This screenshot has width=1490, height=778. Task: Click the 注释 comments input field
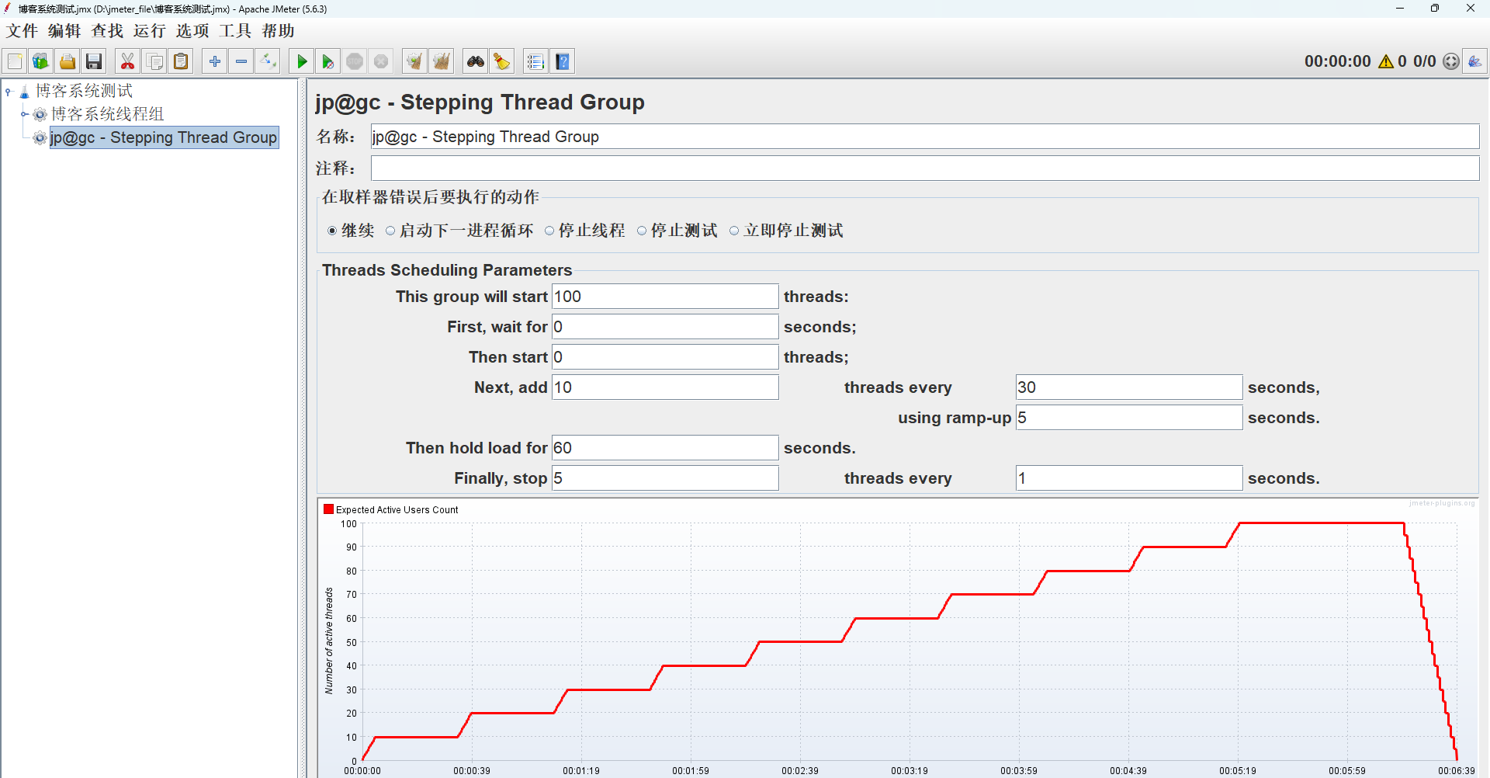[925, 168]
